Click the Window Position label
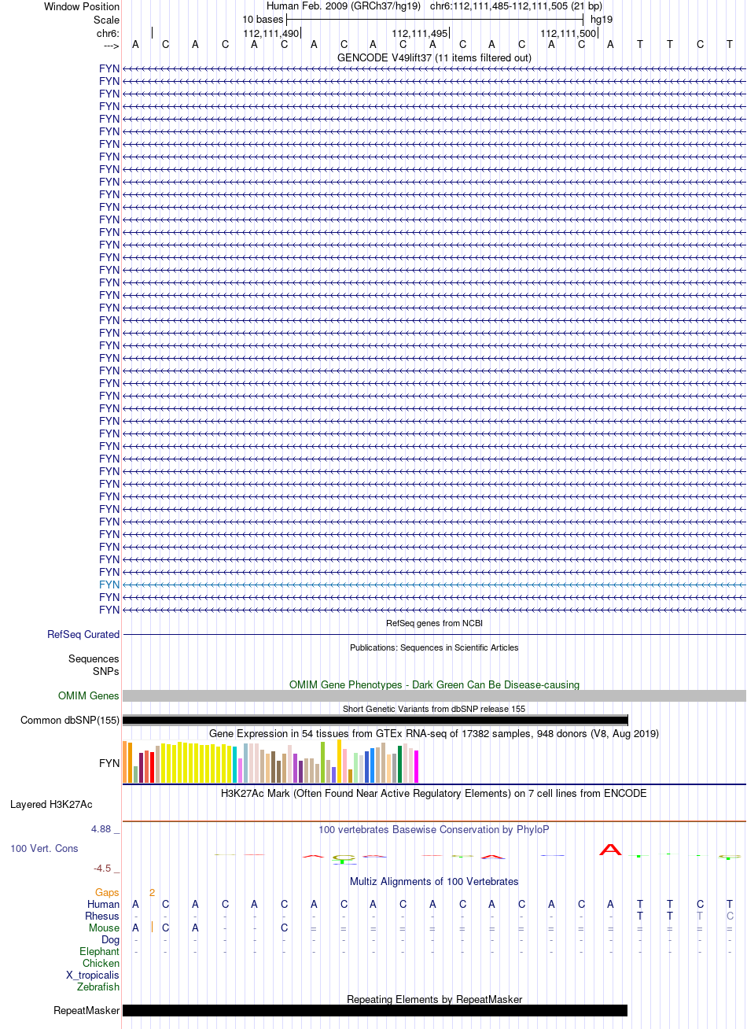This screenshot has height=1029, width=747. [x=82, y=6]
